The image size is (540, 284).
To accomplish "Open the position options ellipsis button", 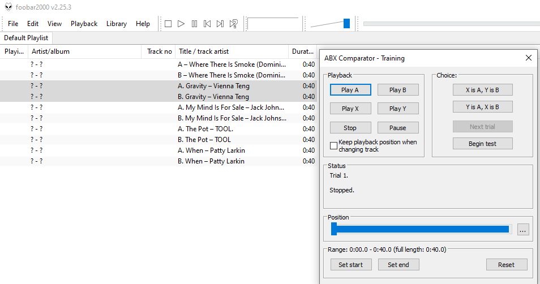I will (x=523, y=230).
